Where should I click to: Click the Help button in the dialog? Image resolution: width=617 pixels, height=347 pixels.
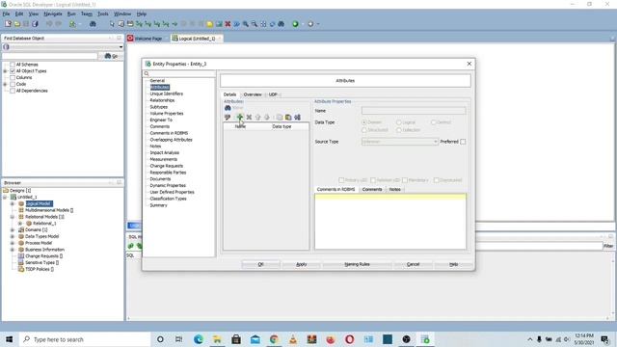pyautogui.click(x=453, y=264)
